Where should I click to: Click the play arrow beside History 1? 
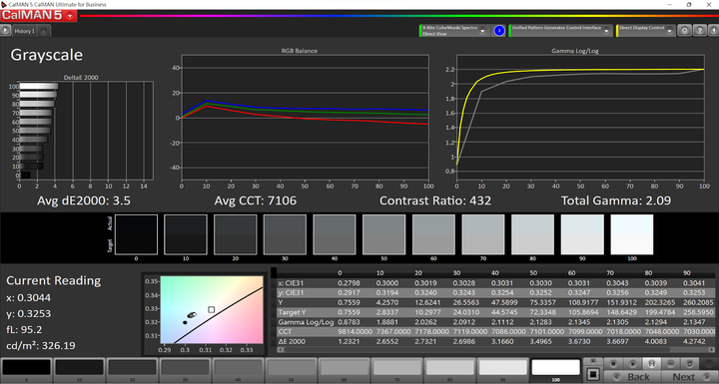coord(6,31)
